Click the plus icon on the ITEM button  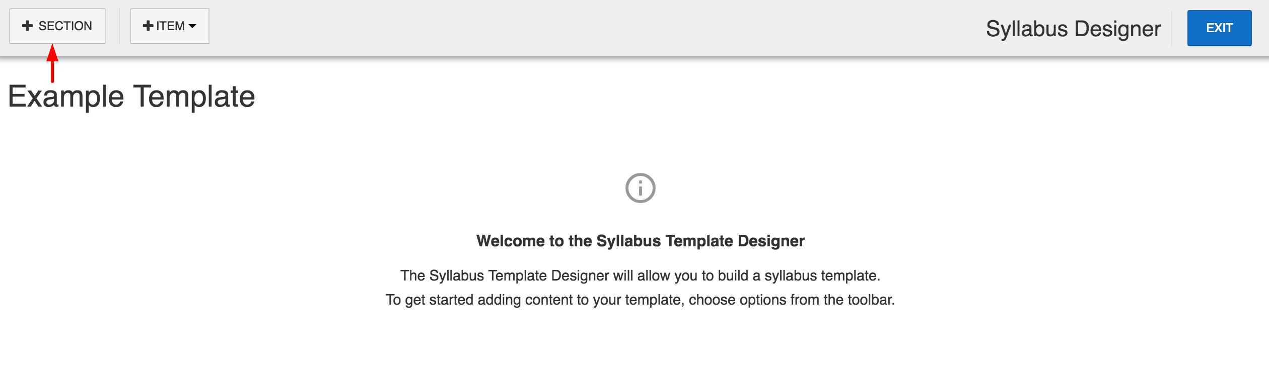[148, 26]
